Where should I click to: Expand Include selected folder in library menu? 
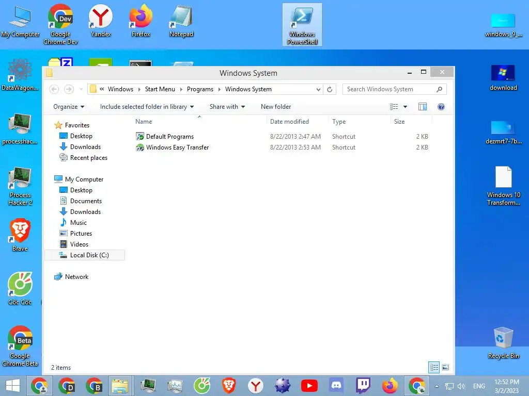click(147, 107)
